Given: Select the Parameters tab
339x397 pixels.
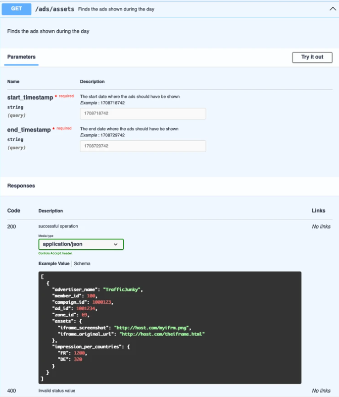Looking at the screenshot, I should coord(21,57).
